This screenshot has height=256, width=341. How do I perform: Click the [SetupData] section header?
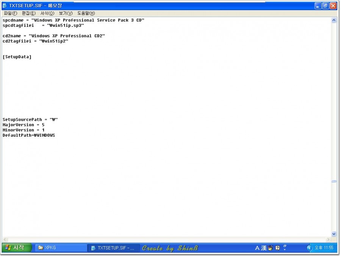(17, 57)
